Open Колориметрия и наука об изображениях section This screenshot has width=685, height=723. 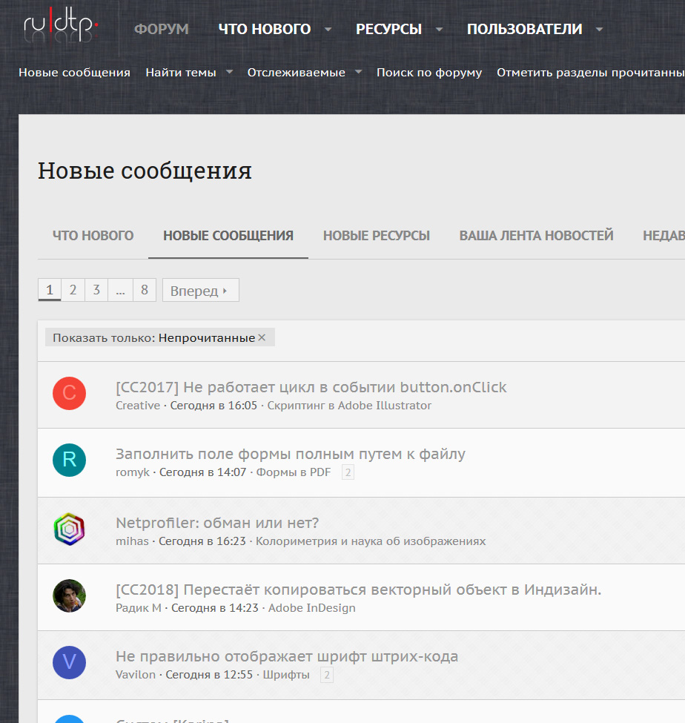pyautogui.click(x=371, y=541)
